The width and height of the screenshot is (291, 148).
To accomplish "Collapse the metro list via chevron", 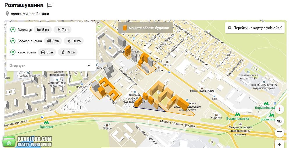I will (x=89, y=66).
